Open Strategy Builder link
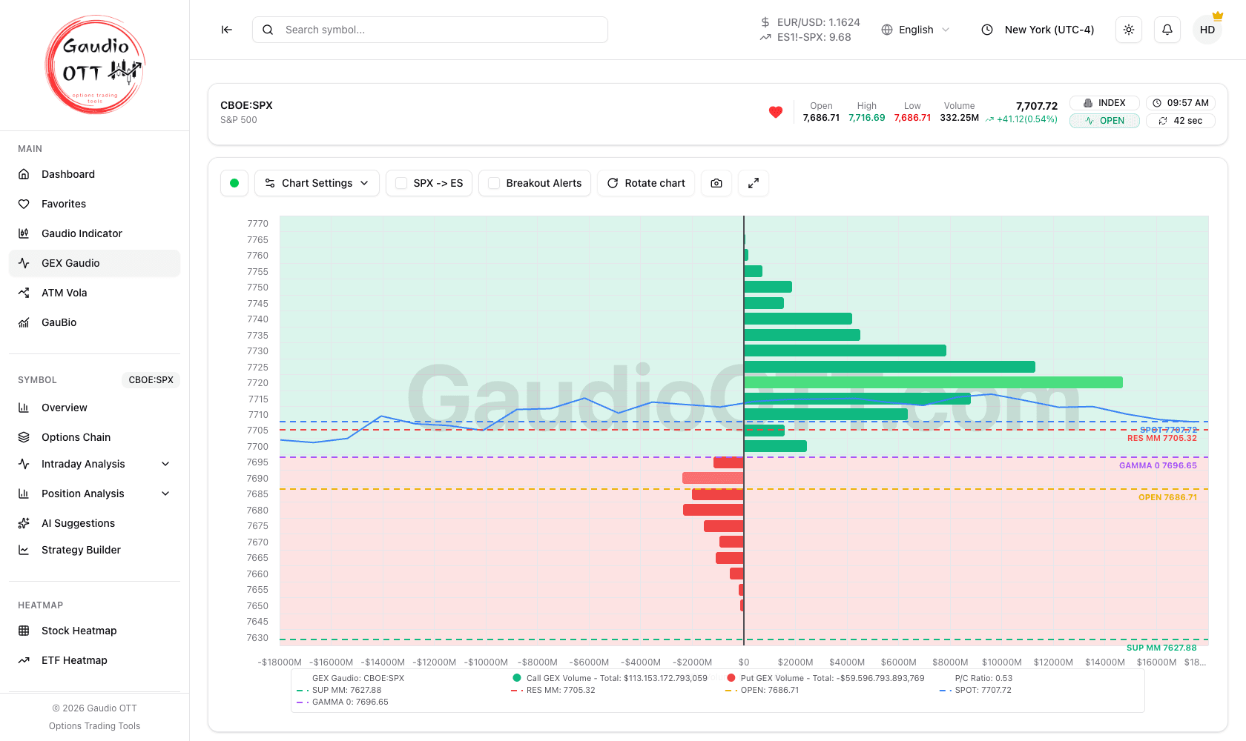This screenshot has width=1246, height=741. click(94, 550)
